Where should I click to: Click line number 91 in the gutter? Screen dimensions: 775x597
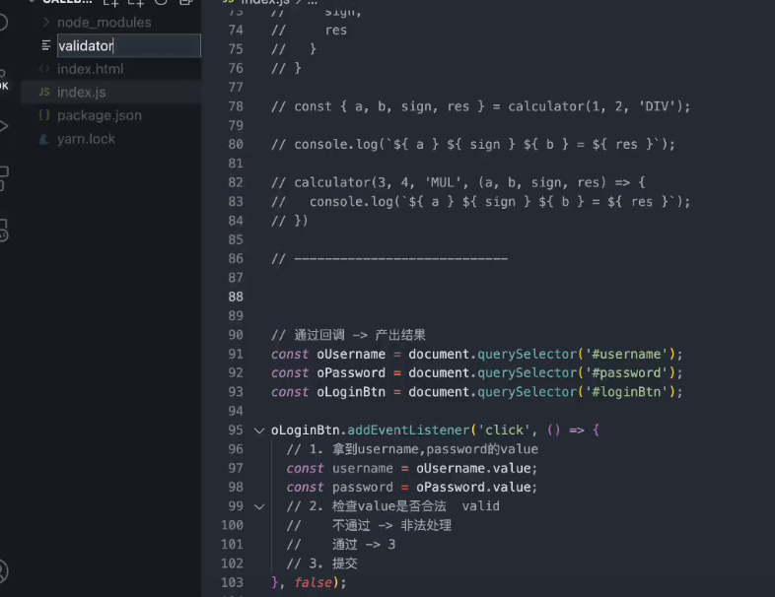click(236, 354)
